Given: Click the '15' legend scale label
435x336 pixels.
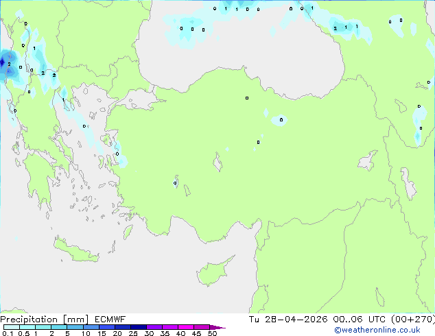Looking at the screenshot, I should [102, 333].
